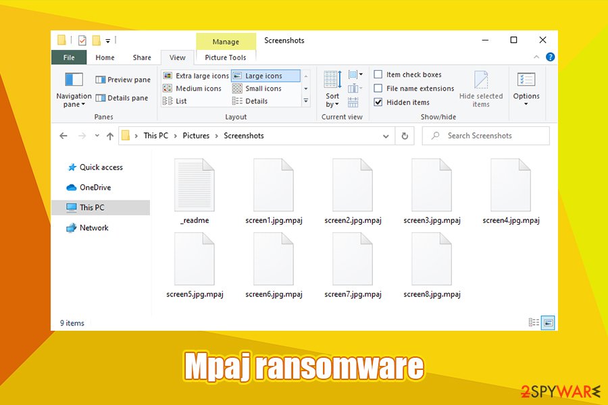608x405 pixels.
Task: Click This PC in address bar
Action: click(156, 136)
